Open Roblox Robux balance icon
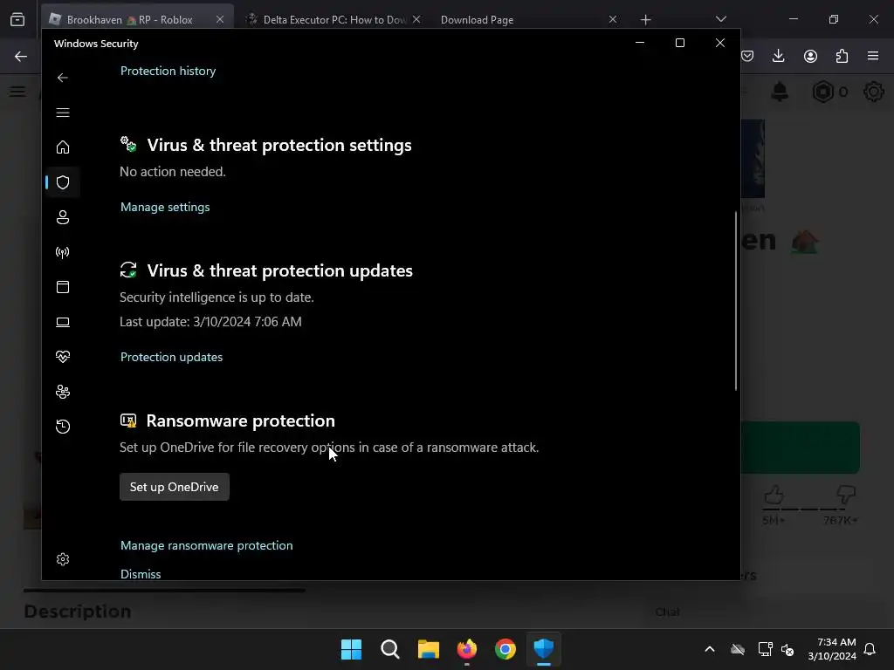 [x=822, y=92]
